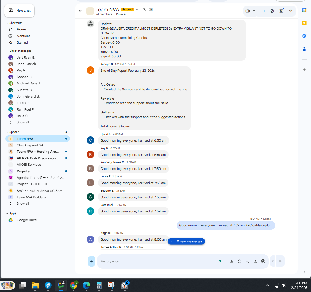The image size is (311, 292).
Task: Open the plus attachments menu in composer
Action: (92, 262)
